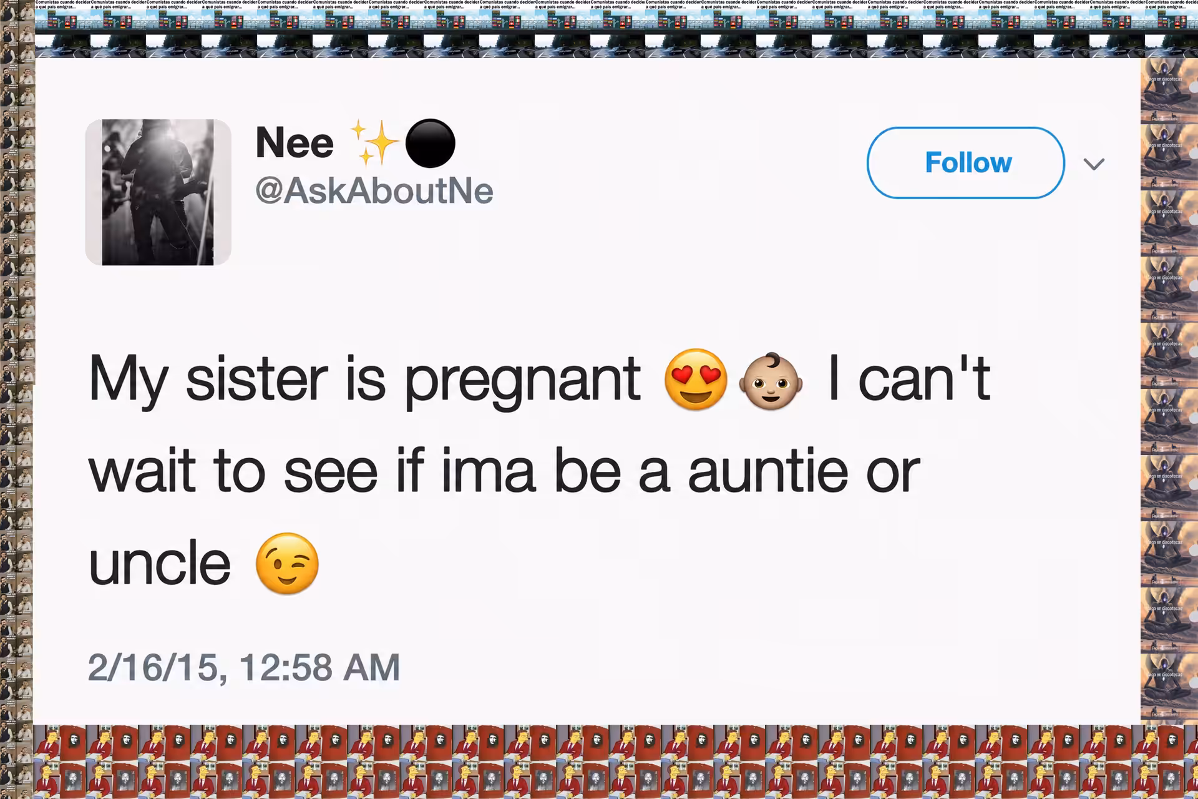1198x799 pixels.
Task: Open the chevron menu beside Follow
Action: [x=1094, y=164]
